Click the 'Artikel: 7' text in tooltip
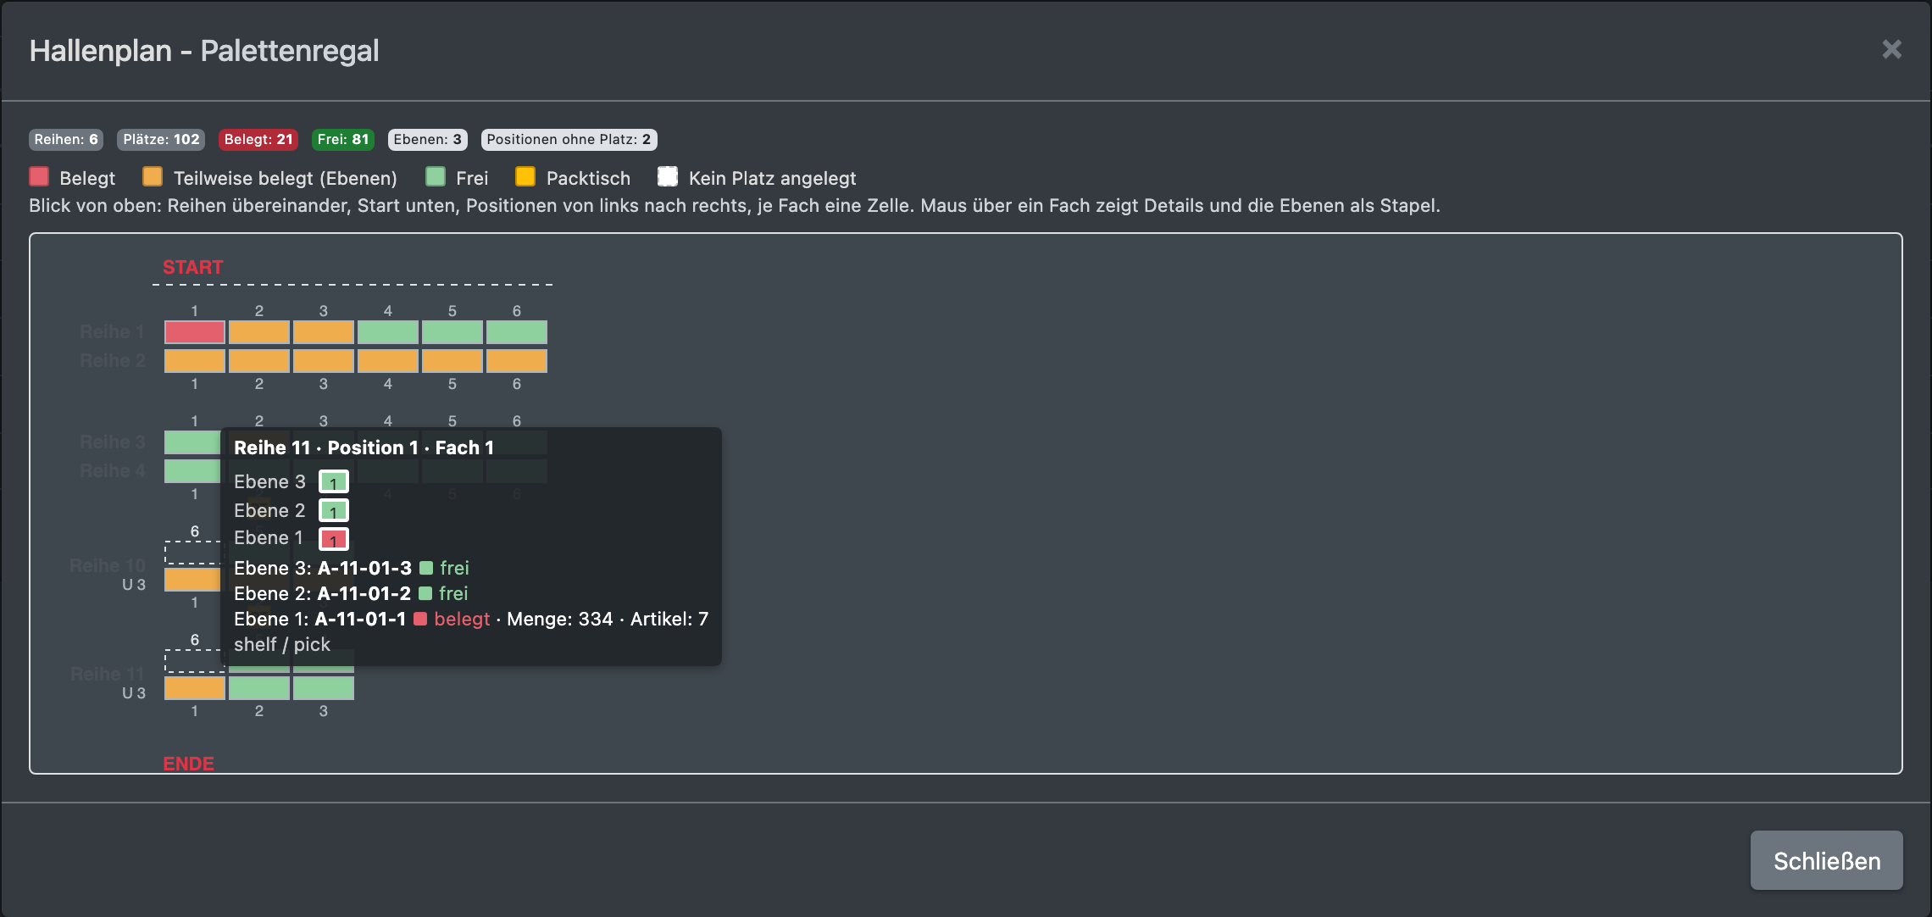1932x917 pixels. click(x=669, y=619)
